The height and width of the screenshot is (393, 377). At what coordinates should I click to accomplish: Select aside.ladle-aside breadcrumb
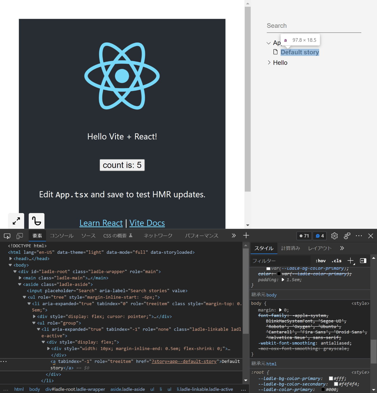click(128, 389)
